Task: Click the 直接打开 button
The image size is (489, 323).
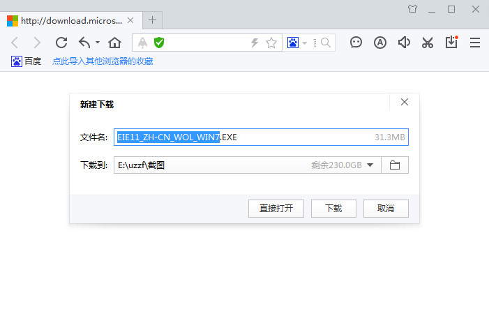Action: tap(276, 209)
